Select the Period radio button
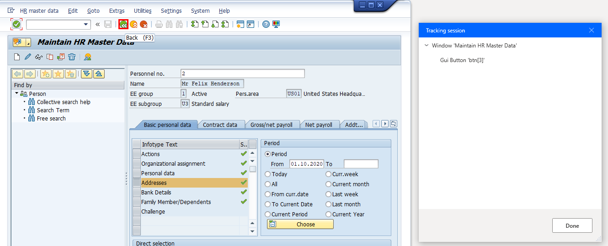This screenshot has height=246, width=608. [x=268, y=154]
